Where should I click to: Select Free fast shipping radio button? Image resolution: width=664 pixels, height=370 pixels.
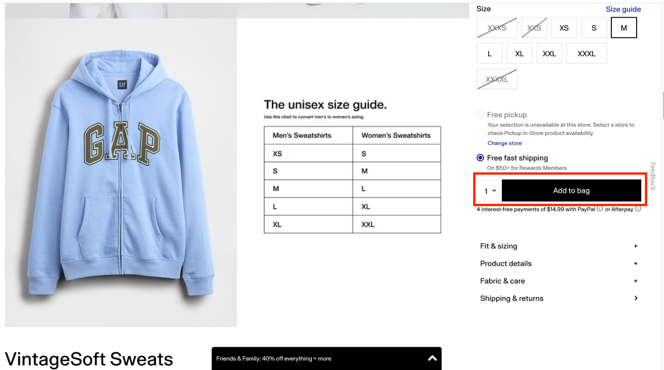pos(480,158)
